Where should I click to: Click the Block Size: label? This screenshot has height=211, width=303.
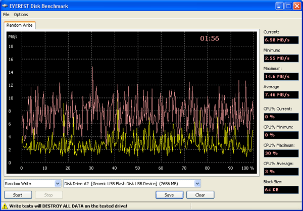tap(273, 182)
